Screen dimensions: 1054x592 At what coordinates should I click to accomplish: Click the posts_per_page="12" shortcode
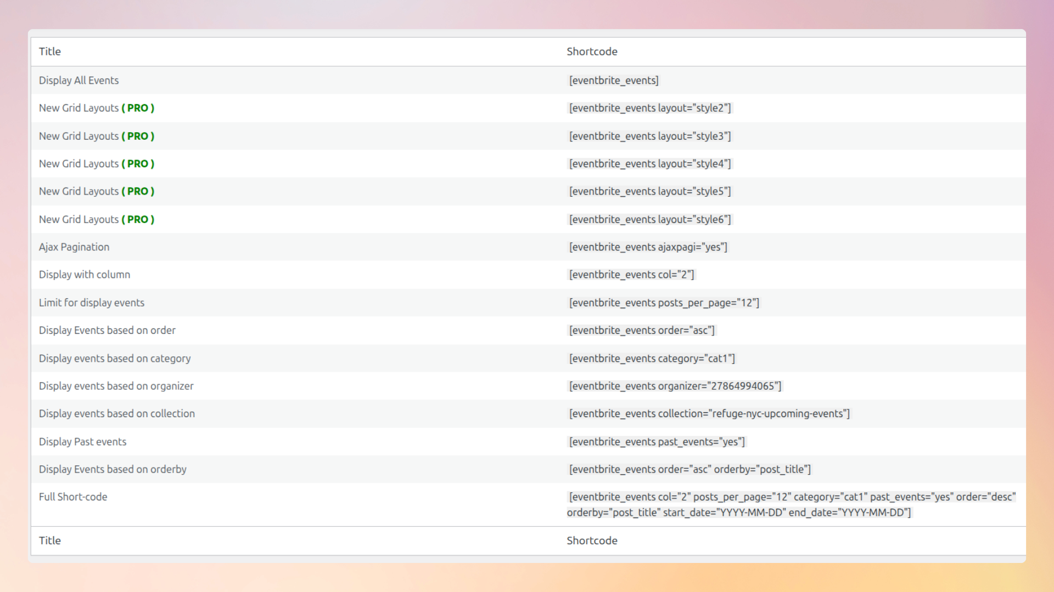pos(664,302)
